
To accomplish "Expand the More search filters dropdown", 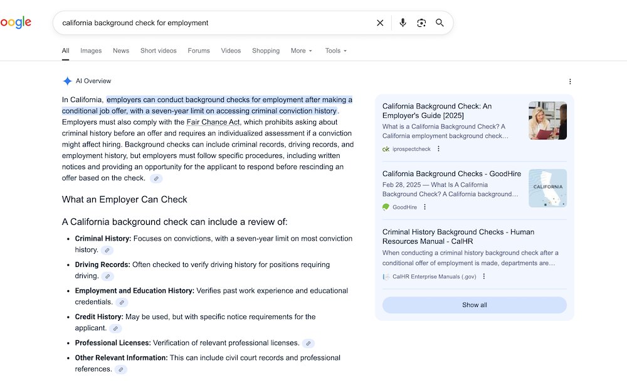I will [301, 51].
